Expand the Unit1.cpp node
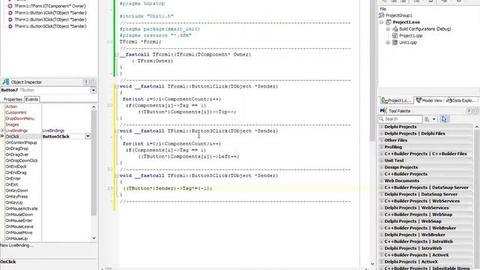 388,43
